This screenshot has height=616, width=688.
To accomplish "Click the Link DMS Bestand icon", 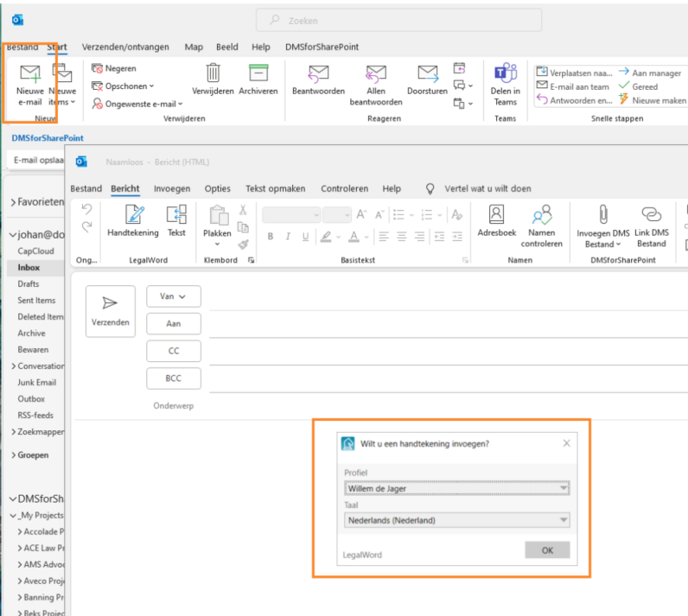I will coord(651,214).
